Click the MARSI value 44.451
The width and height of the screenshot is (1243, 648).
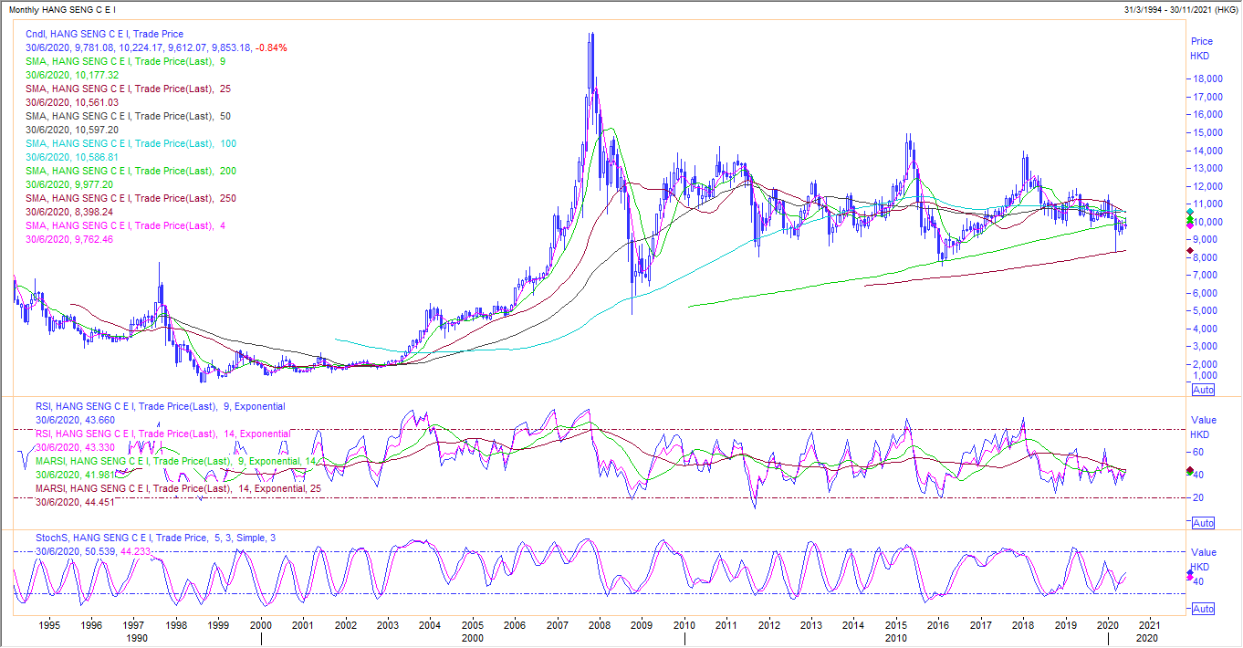(99, 502)
